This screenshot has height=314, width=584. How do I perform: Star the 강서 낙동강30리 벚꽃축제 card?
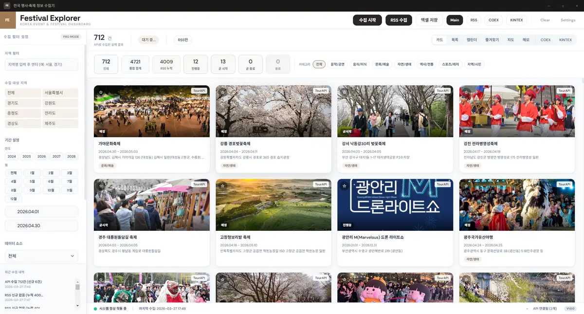344,92
